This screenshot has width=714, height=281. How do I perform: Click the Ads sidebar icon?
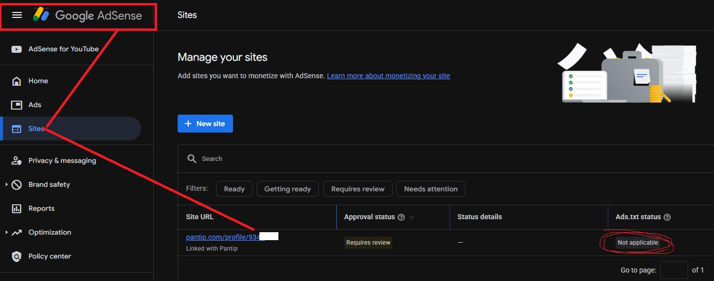(x=16, y=105)
